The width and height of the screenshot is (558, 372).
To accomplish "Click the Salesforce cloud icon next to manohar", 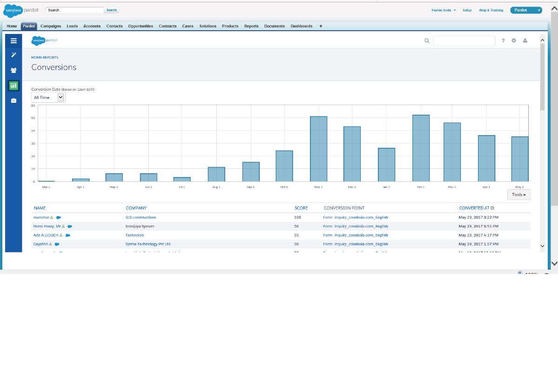I will click(x=59, y=217).
